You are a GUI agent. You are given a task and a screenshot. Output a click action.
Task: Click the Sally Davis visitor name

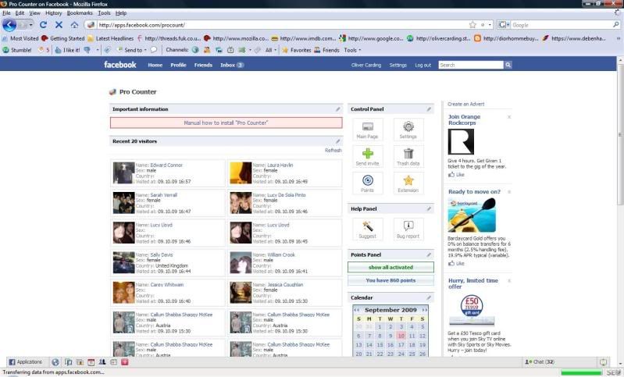point(162,254)
